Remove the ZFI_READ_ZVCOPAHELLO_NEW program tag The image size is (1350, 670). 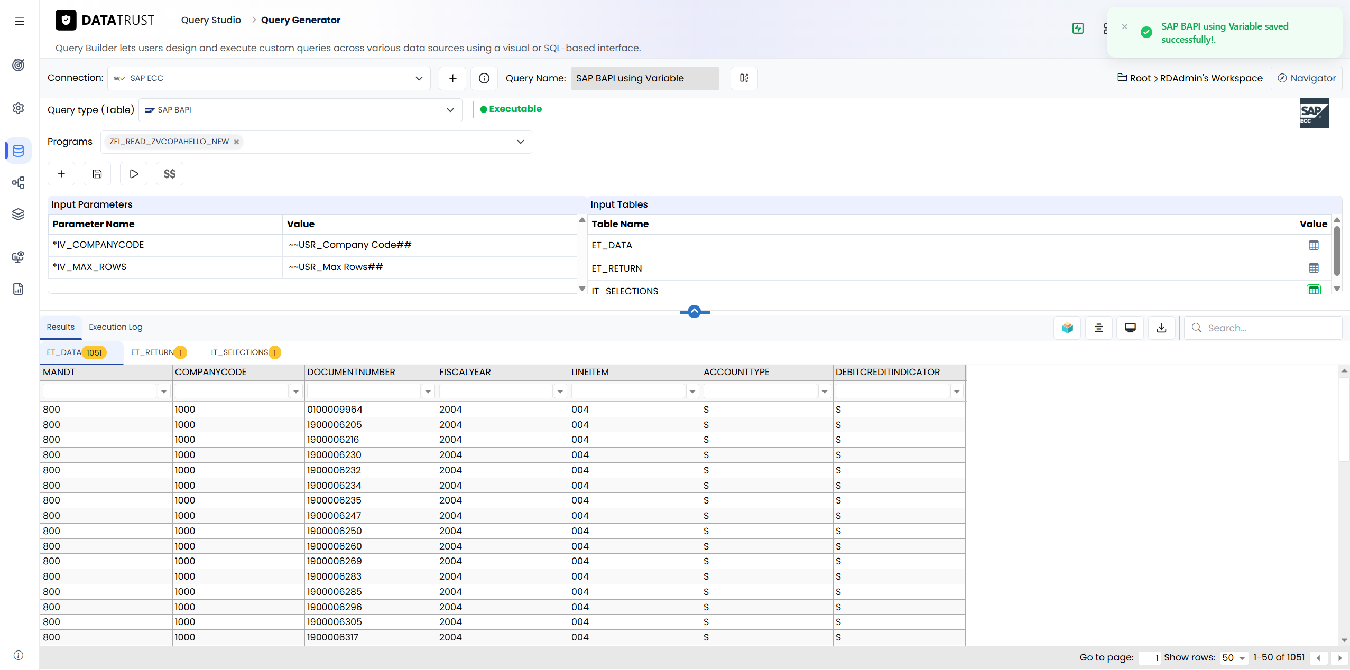click(236, 142)
